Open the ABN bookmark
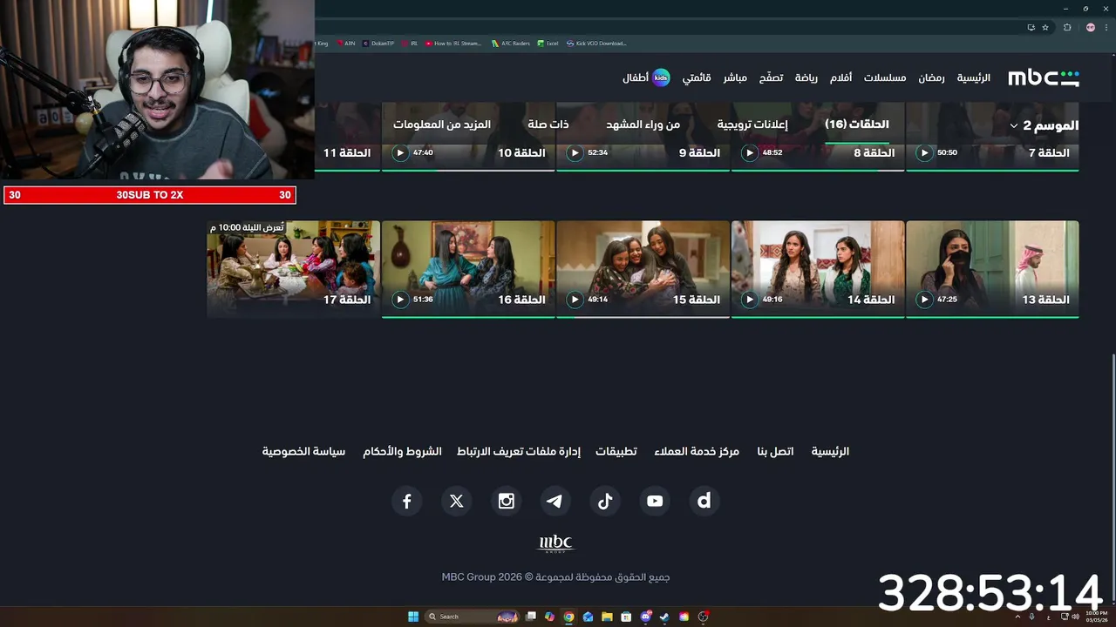Screen dimensions: 1116x627 (346, 43)
